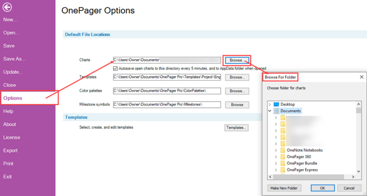This screenshot has height=196, width=367.
Task: Open License in the sidebar
Action: 12,137
